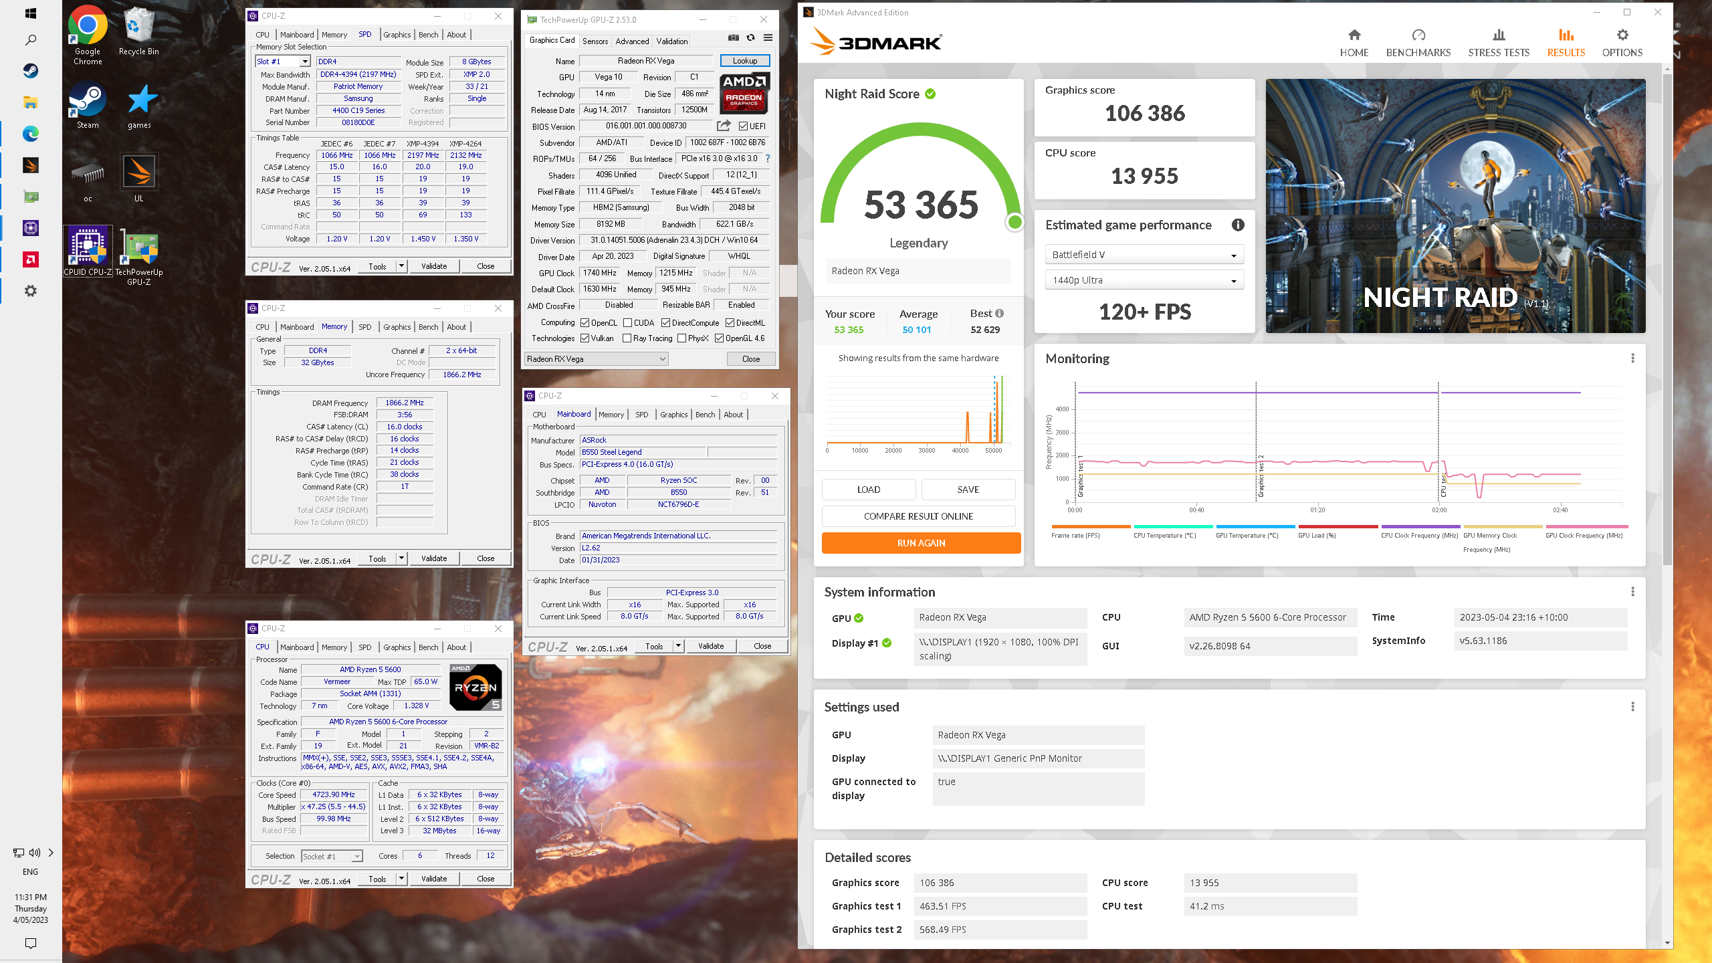Open the Settings used three-dot menu
Screen dimensions: 1712x963
click(x=1632, y=707)
